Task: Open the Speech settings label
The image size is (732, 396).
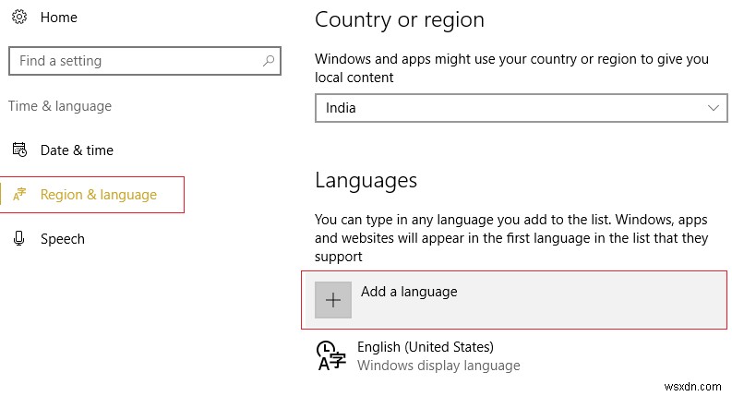Action: pyautogui.click(x=63, y=239)
